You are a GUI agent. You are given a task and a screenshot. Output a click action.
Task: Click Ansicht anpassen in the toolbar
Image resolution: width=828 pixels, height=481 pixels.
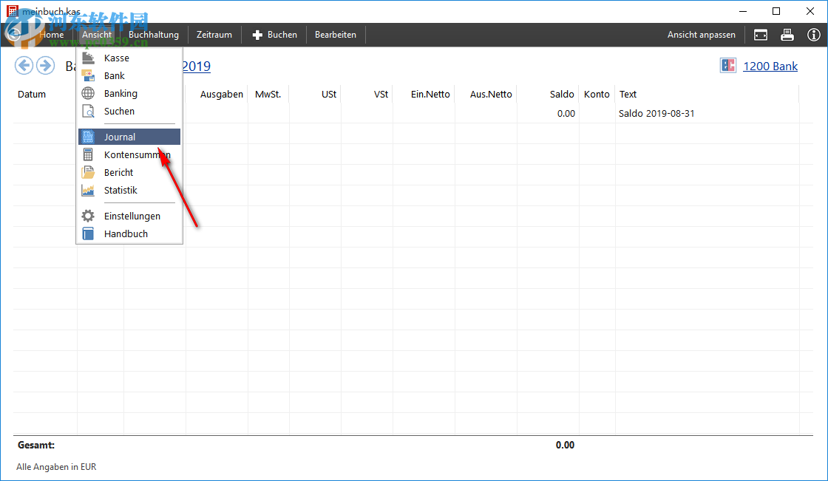[x=702, y=35]
